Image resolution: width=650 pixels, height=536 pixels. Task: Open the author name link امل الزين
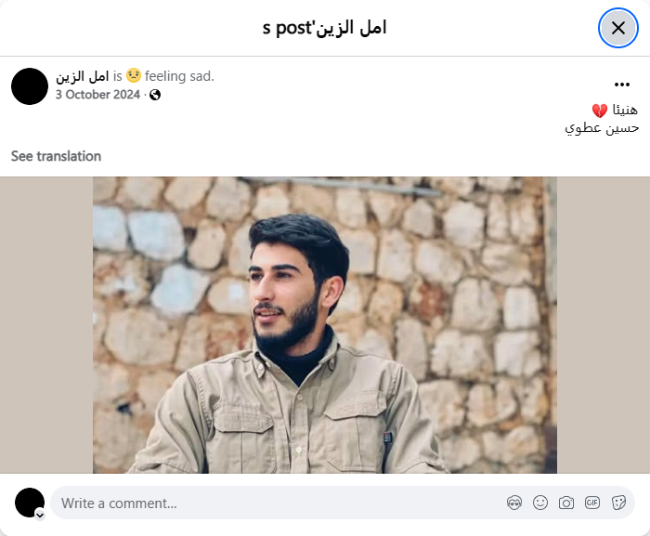83,76
